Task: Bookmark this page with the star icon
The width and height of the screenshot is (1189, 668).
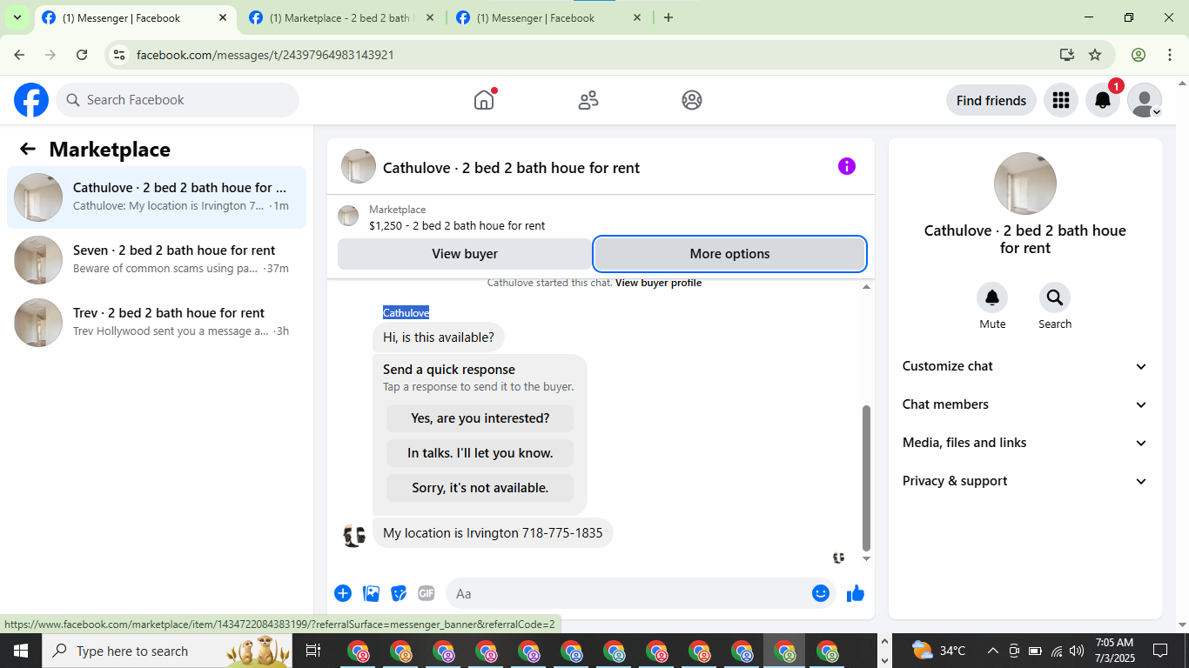Action: coord(1095,55)
